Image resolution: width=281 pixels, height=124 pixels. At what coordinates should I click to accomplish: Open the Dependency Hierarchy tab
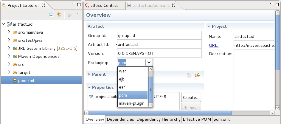point(159,119)
